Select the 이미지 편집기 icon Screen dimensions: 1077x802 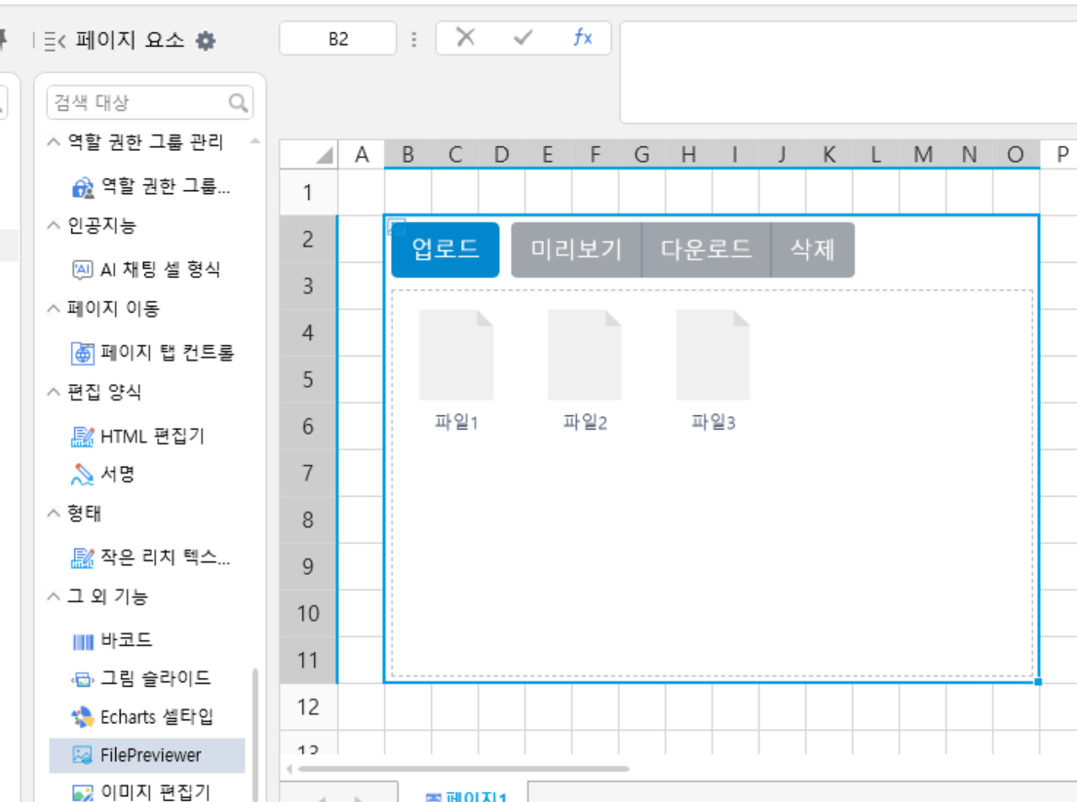tap(83, 793)
